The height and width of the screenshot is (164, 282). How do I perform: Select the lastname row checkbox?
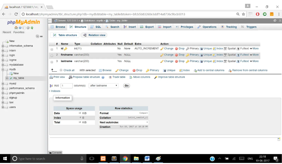pyautogui.click(x=52, y=62)
